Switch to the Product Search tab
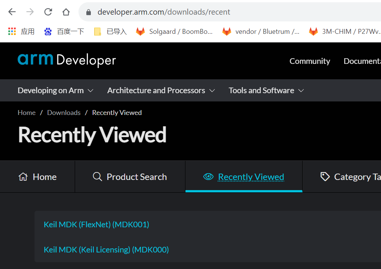 (x=130, y=177)
